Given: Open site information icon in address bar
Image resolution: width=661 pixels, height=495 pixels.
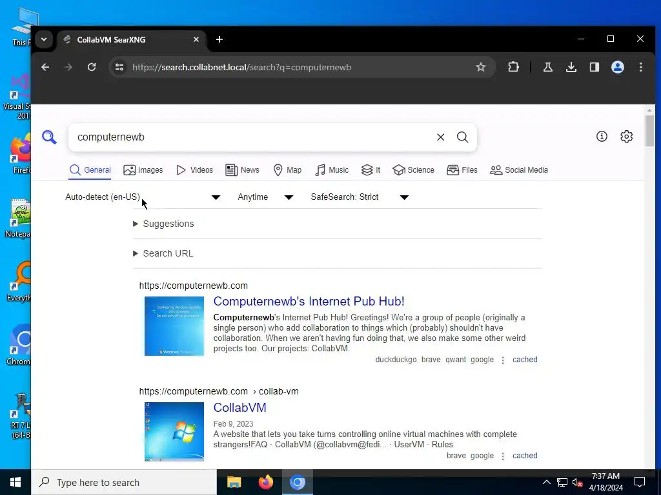Looking at the screenshot, I should 119,67.
